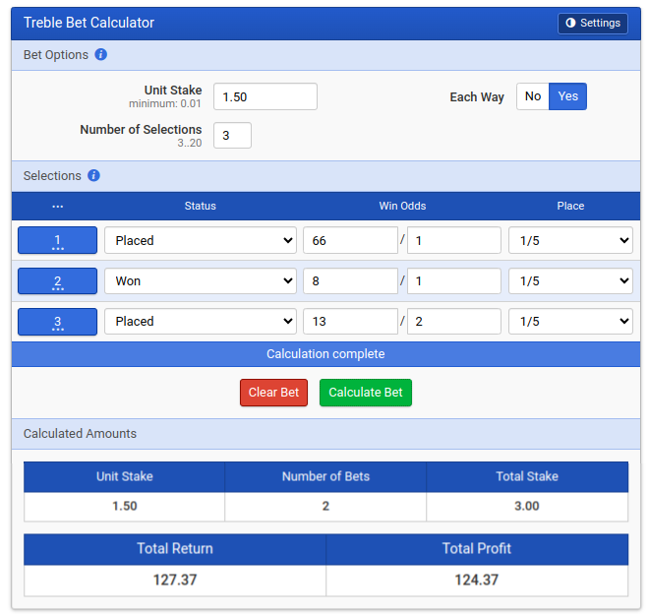The width and height of the screenshot is (649, 614).
Task: Click the Treble Bet Calculator title
Action: point(88,23)
